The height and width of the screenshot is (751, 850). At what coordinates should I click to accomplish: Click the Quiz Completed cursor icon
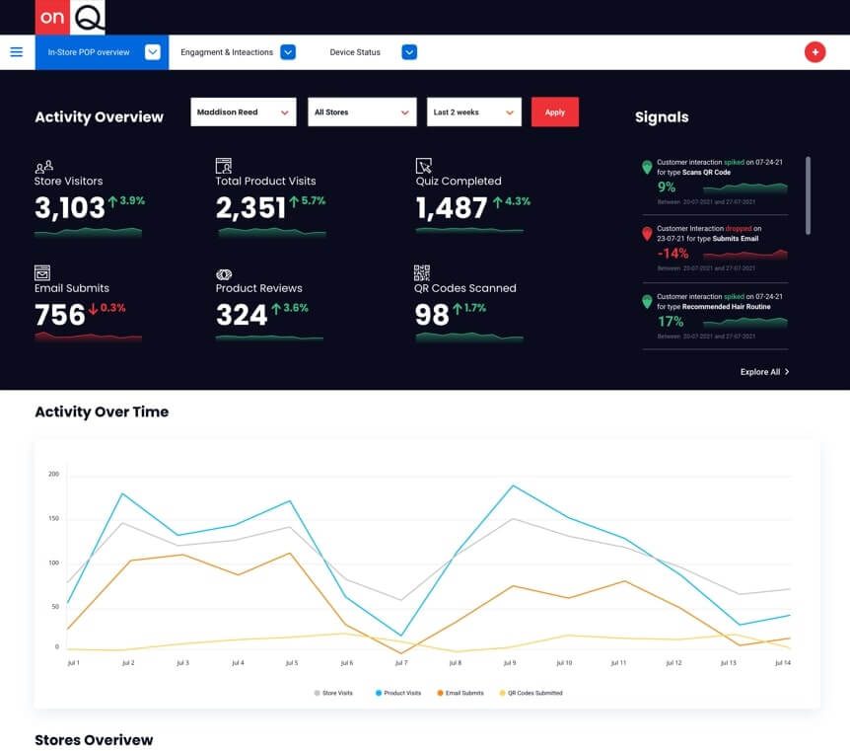pyautogui.click(x=424, y=166)
